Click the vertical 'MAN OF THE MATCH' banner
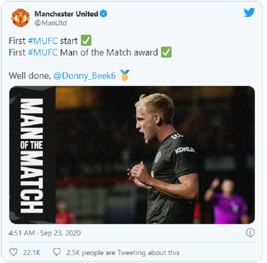Screen dimensions: 267x263 pyautogui.click(x=32, y=155)
